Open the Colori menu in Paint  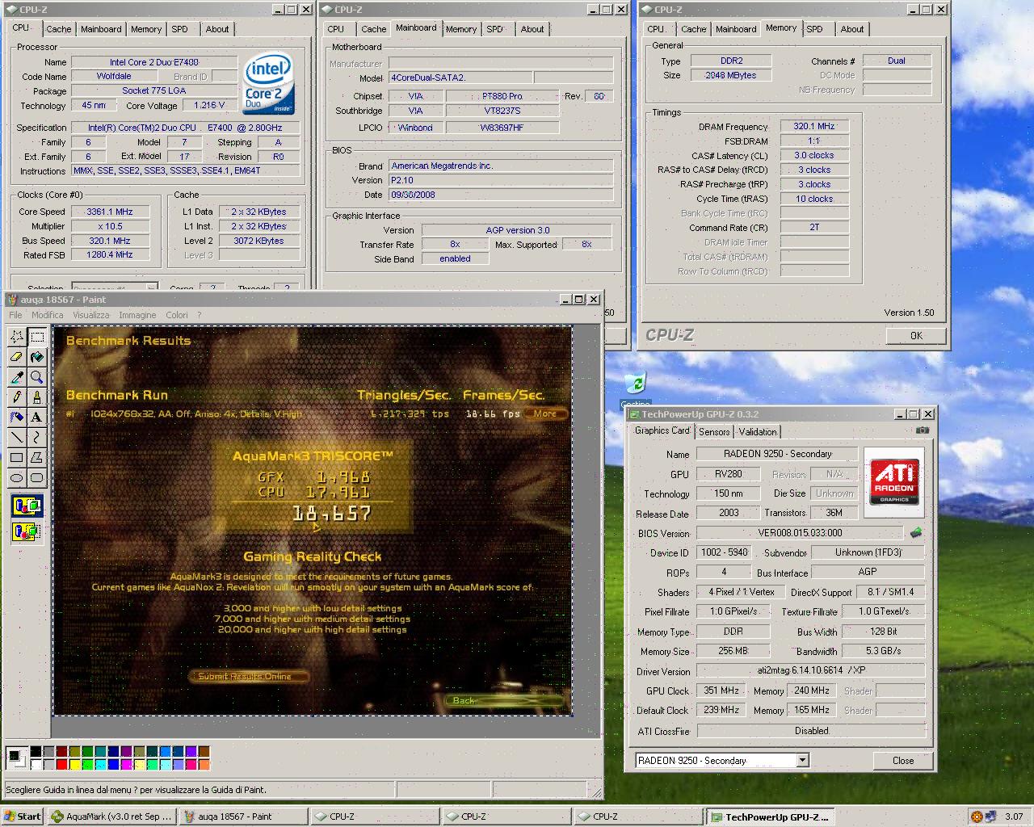coord(176,315)
